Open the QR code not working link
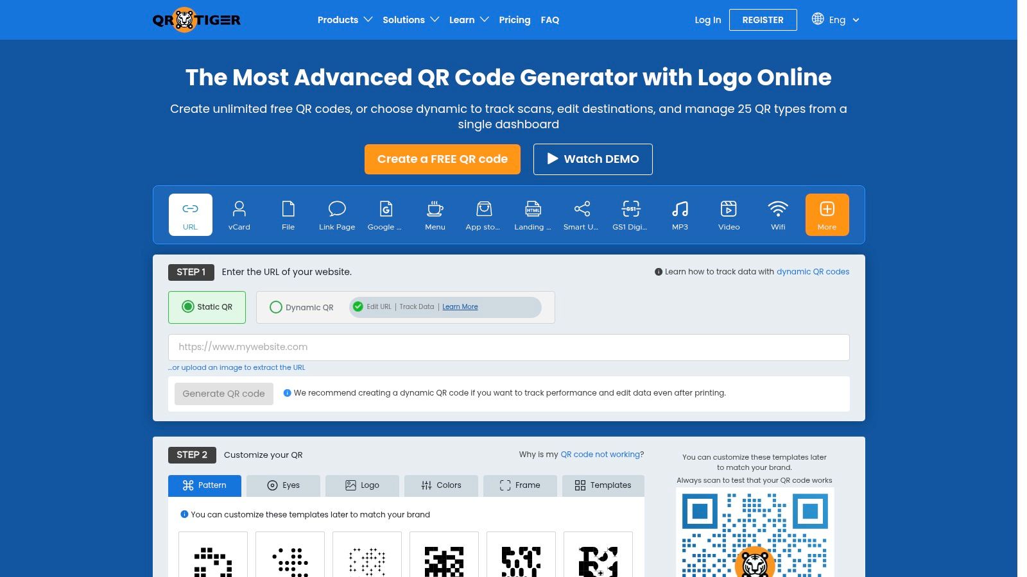The image size is (1027, 577). point(600,455)
